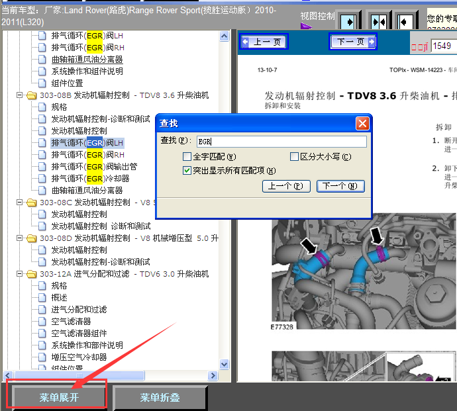Click page icon beside 曲轴箱通风油分离器 under 303-08B
Screen dimensions: 457x411
point(42,191)
